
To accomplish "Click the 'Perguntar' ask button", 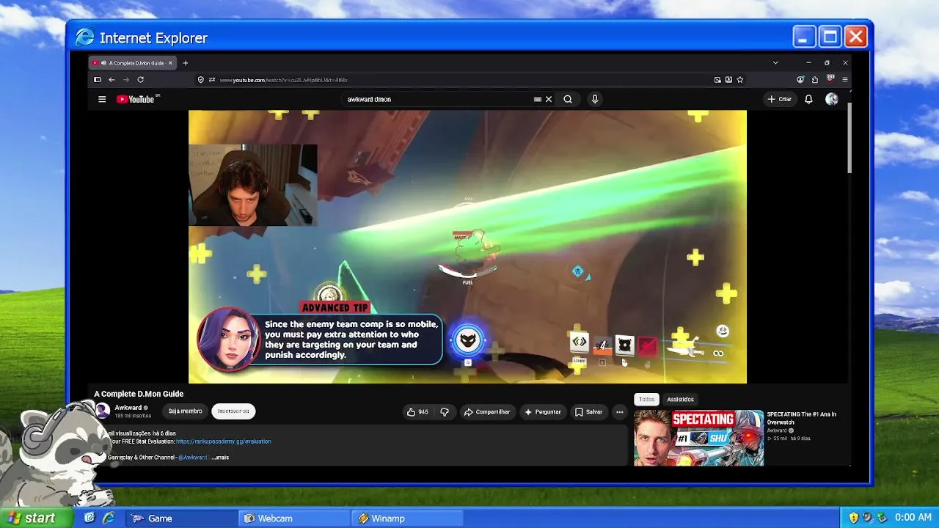I will click(x=543, y=412).
